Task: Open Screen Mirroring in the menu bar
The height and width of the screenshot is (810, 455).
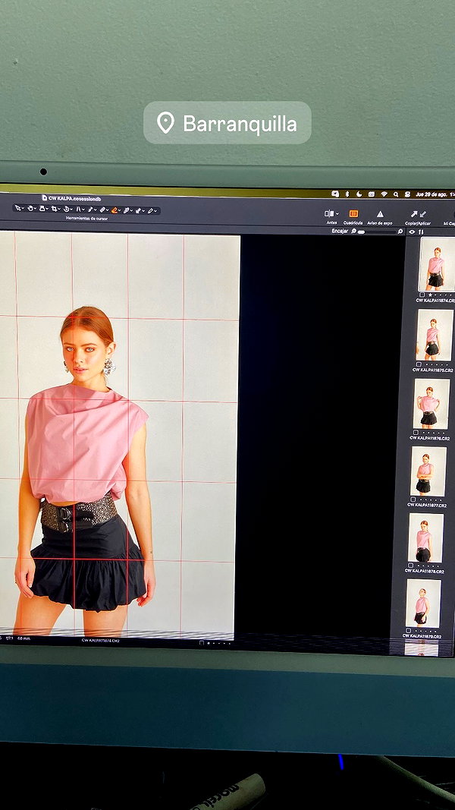Action: point(335,194)
